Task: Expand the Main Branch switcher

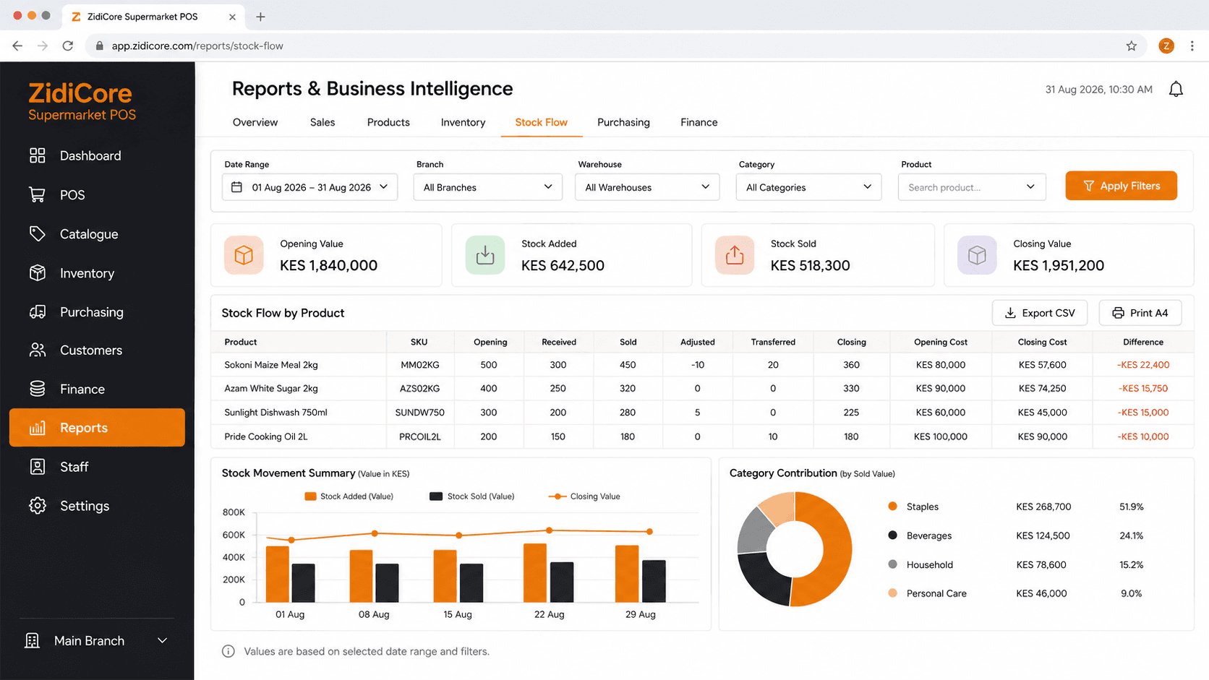Action: pos(97,641)
